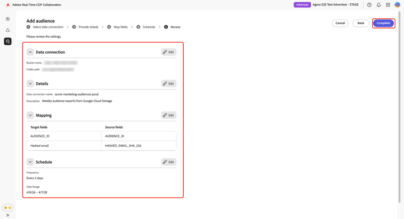The image size is (404, 219).
Task: Click the Complete button
Action: (384, 23)
